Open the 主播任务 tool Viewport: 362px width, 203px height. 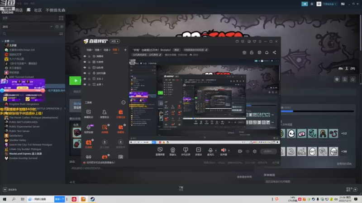[x=120, y=114]
